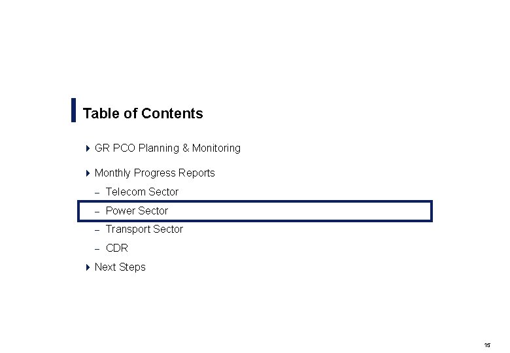This screenshot has width=510, height=353.
Task: Click the arrow bullet before Monthly Progress Reports
Action: (88, 173)
